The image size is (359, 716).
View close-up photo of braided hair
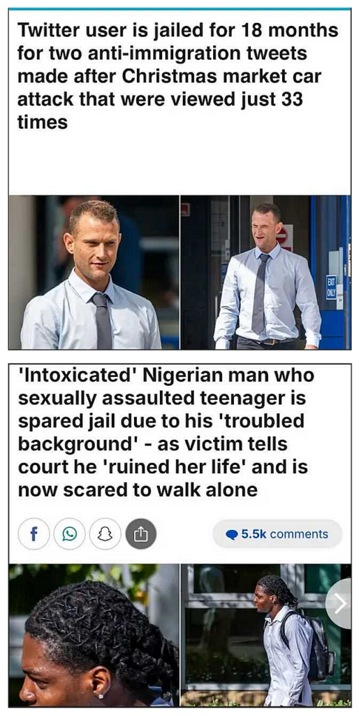94,635
